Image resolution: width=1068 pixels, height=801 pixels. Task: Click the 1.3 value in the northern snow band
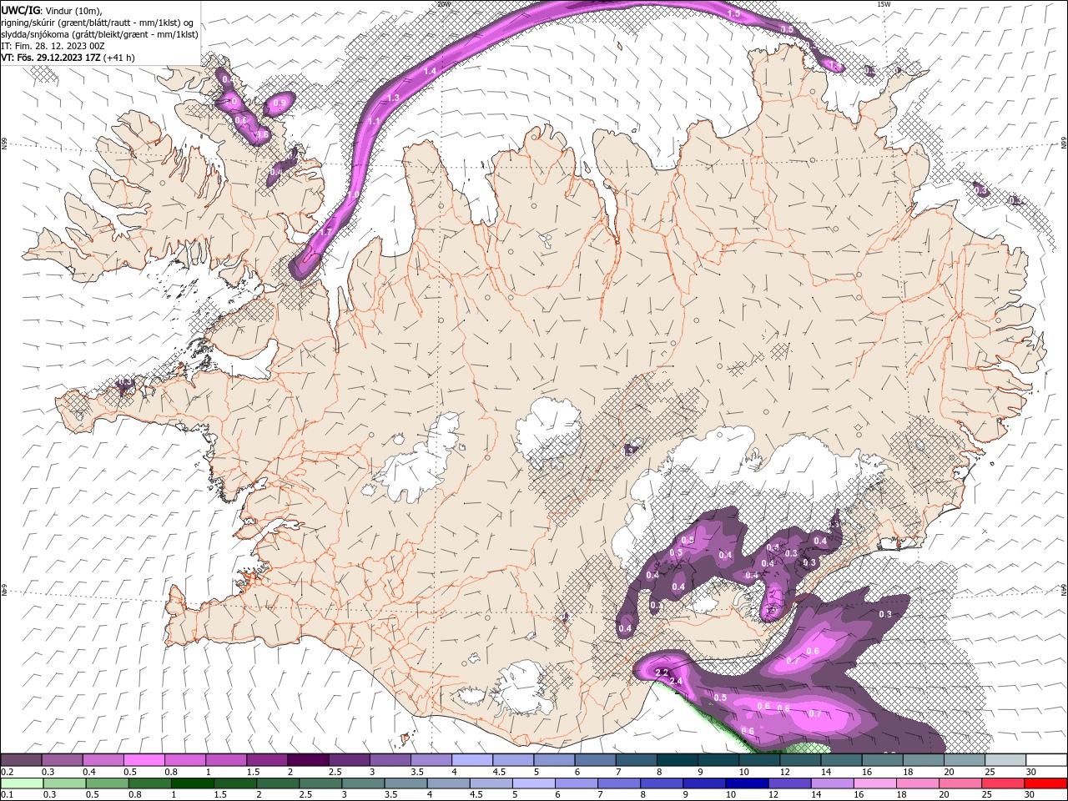(394, 98)
